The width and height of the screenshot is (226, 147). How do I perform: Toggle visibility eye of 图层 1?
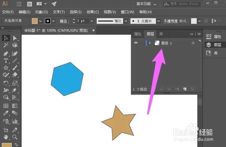(136, 43)
